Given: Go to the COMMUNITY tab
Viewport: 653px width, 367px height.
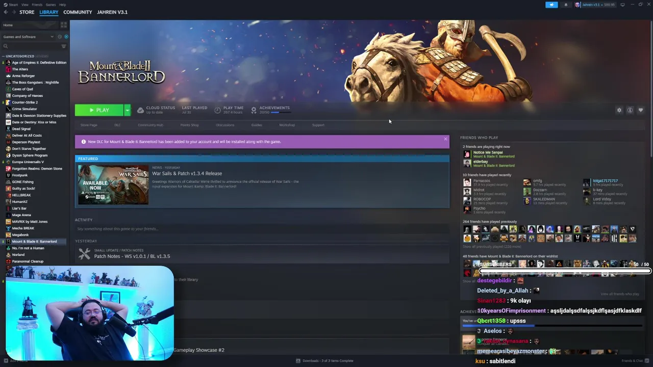Looking at the screenshot, I should tap(78, 12).
